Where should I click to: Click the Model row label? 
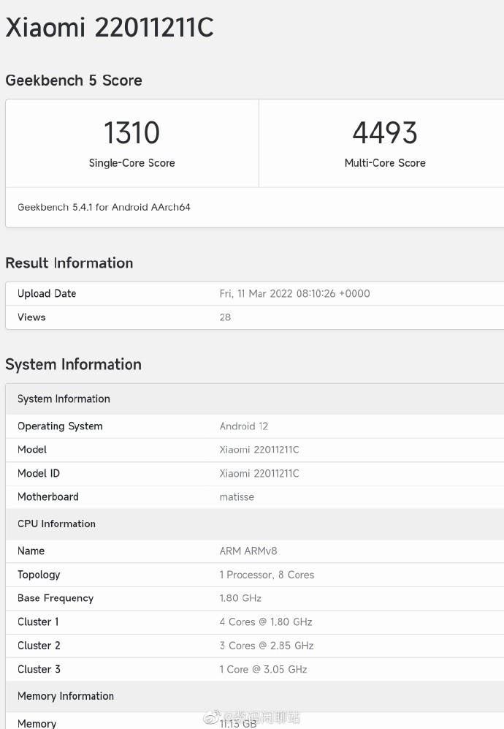pos(32,450)
